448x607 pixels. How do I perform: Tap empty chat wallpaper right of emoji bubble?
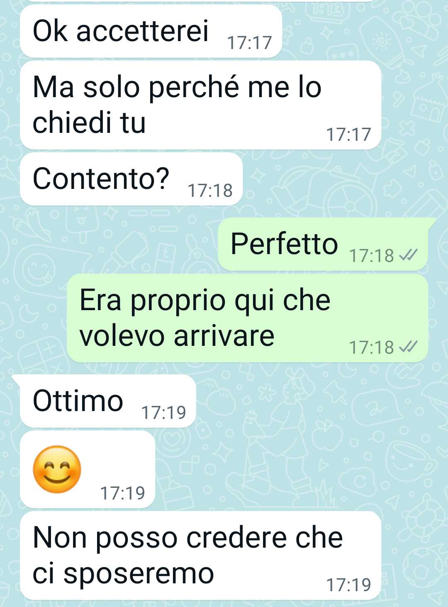point(290,469)
